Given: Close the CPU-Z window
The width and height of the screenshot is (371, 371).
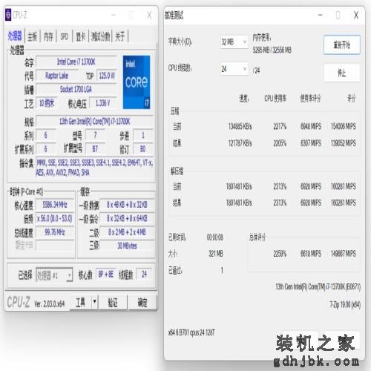Looking at the screenshot, I should click(149, 16).
